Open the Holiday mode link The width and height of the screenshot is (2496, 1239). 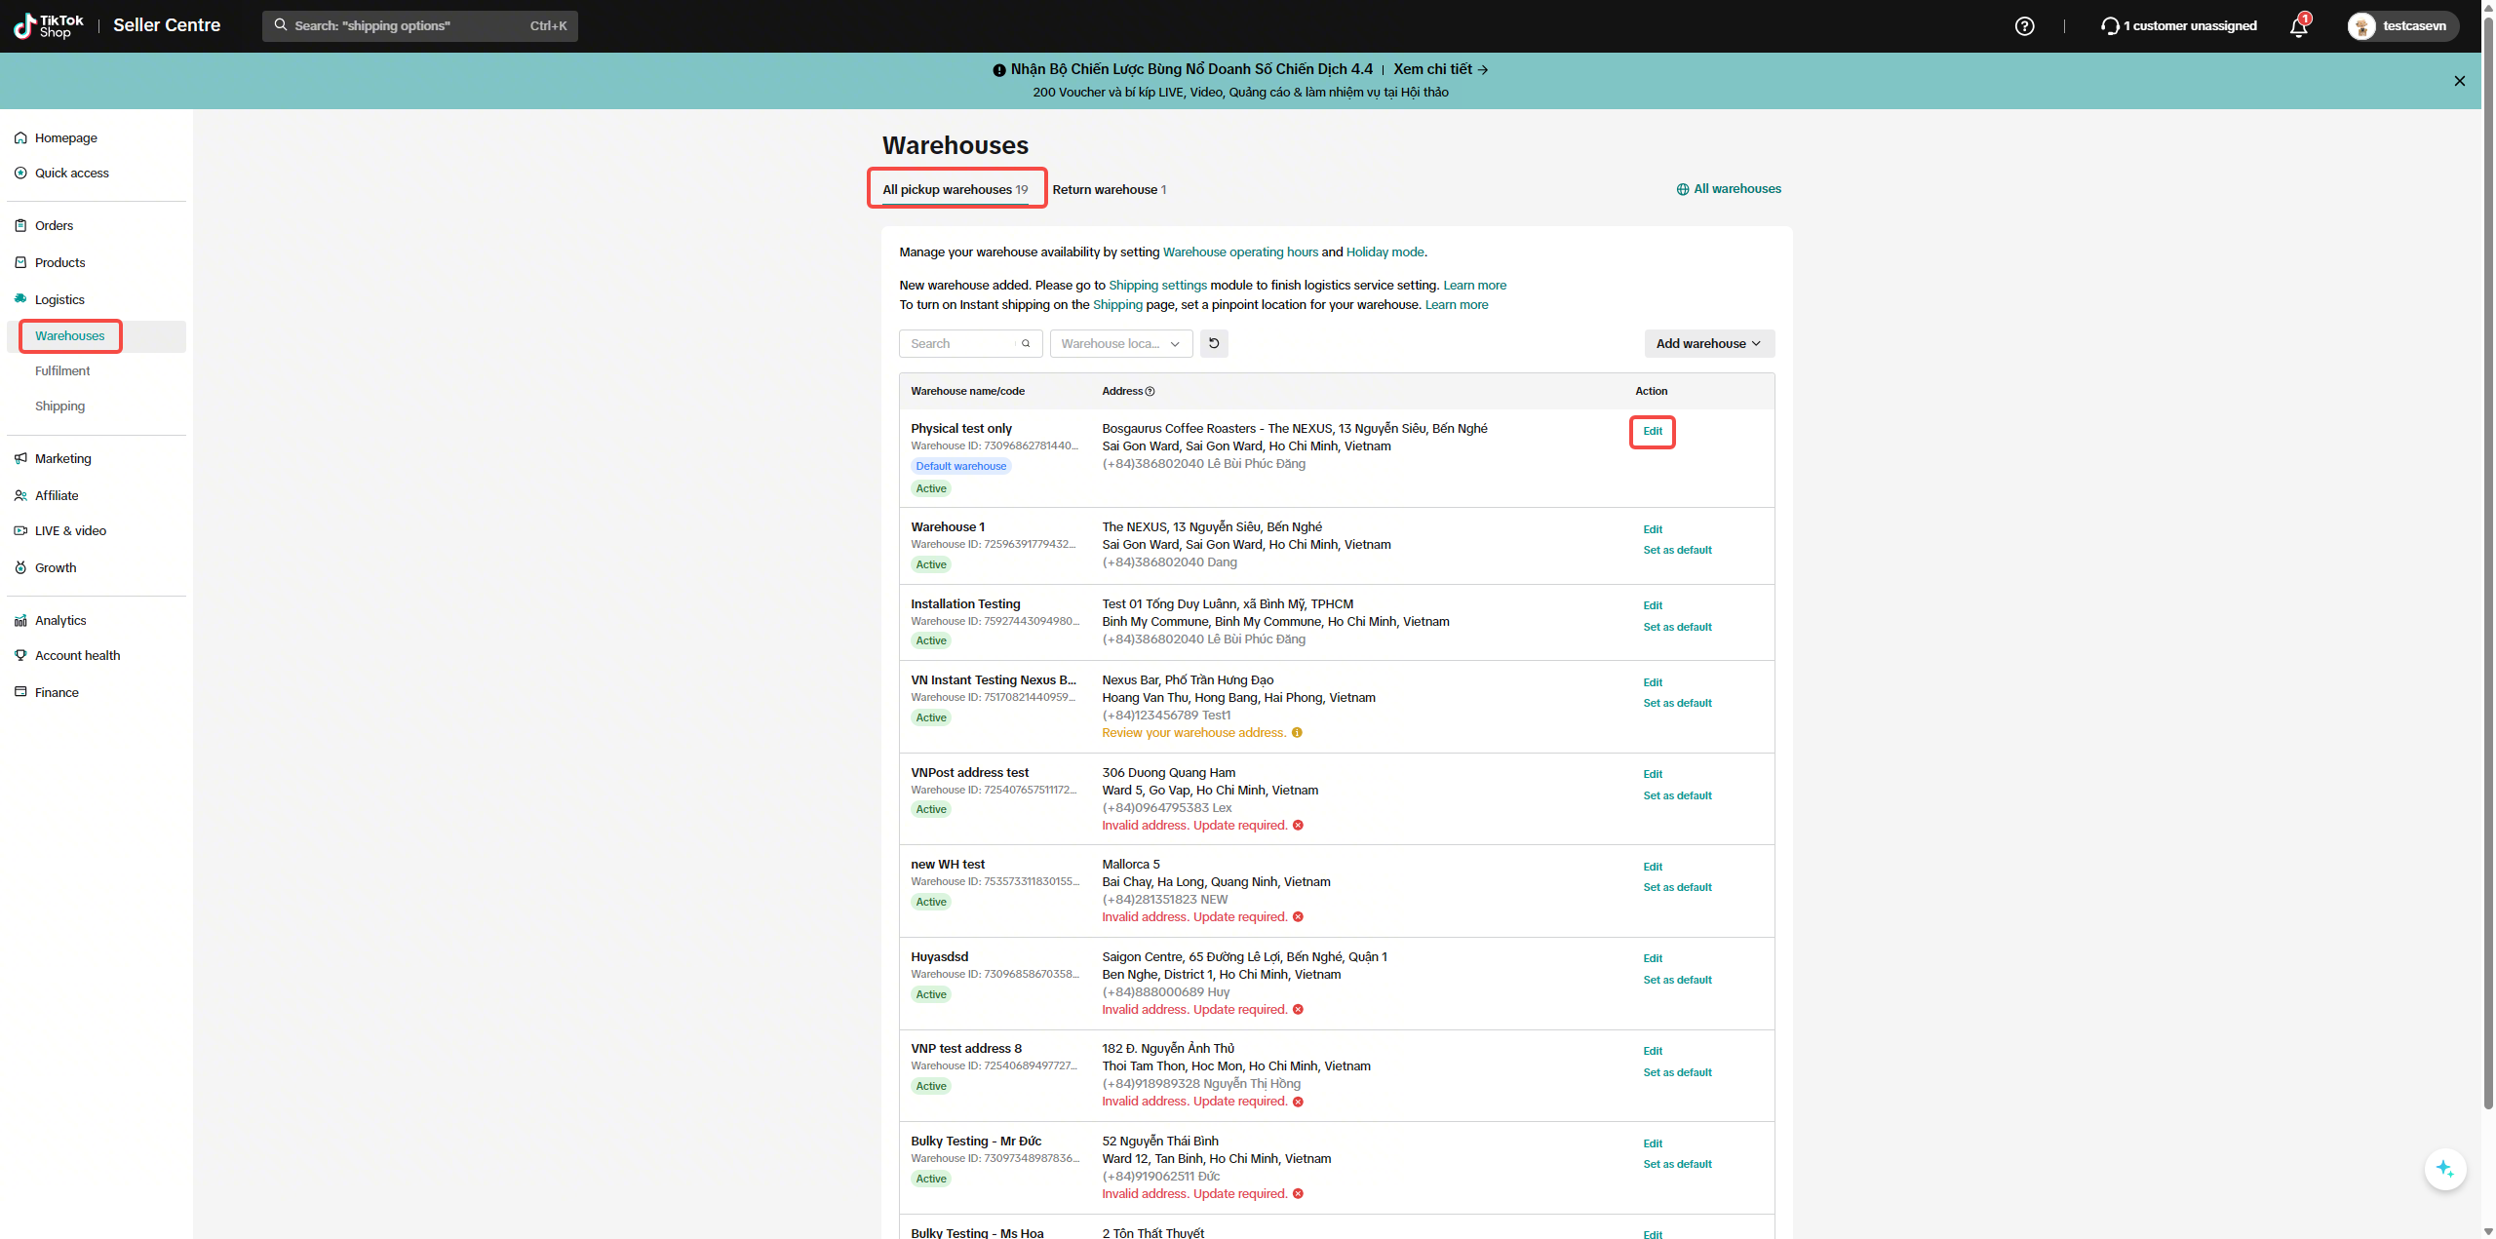click(x=1384, y=252)
